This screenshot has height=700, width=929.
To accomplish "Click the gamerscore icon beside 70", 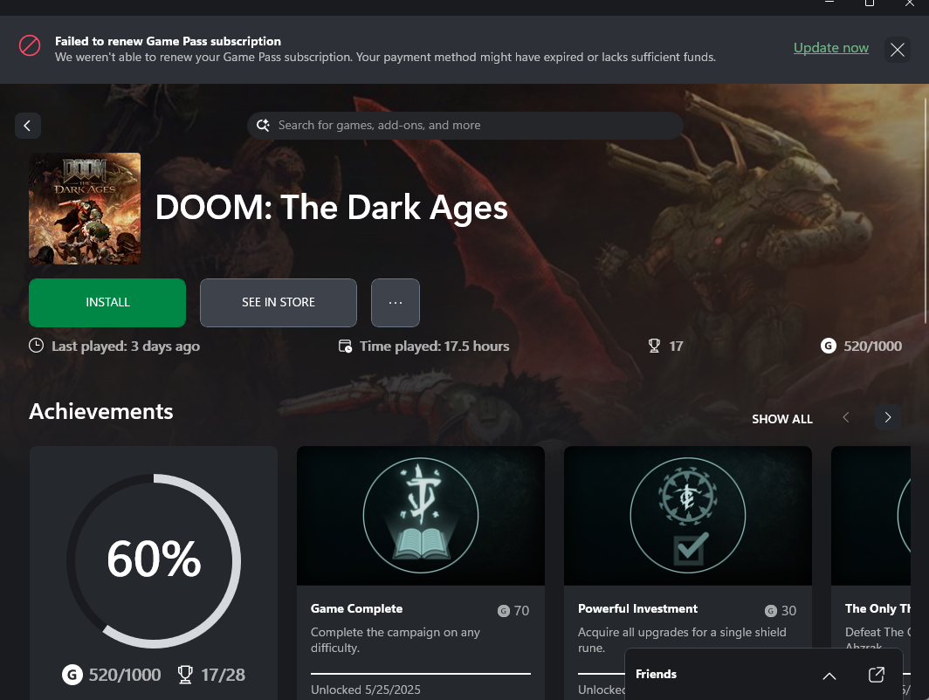I will 504,611.
